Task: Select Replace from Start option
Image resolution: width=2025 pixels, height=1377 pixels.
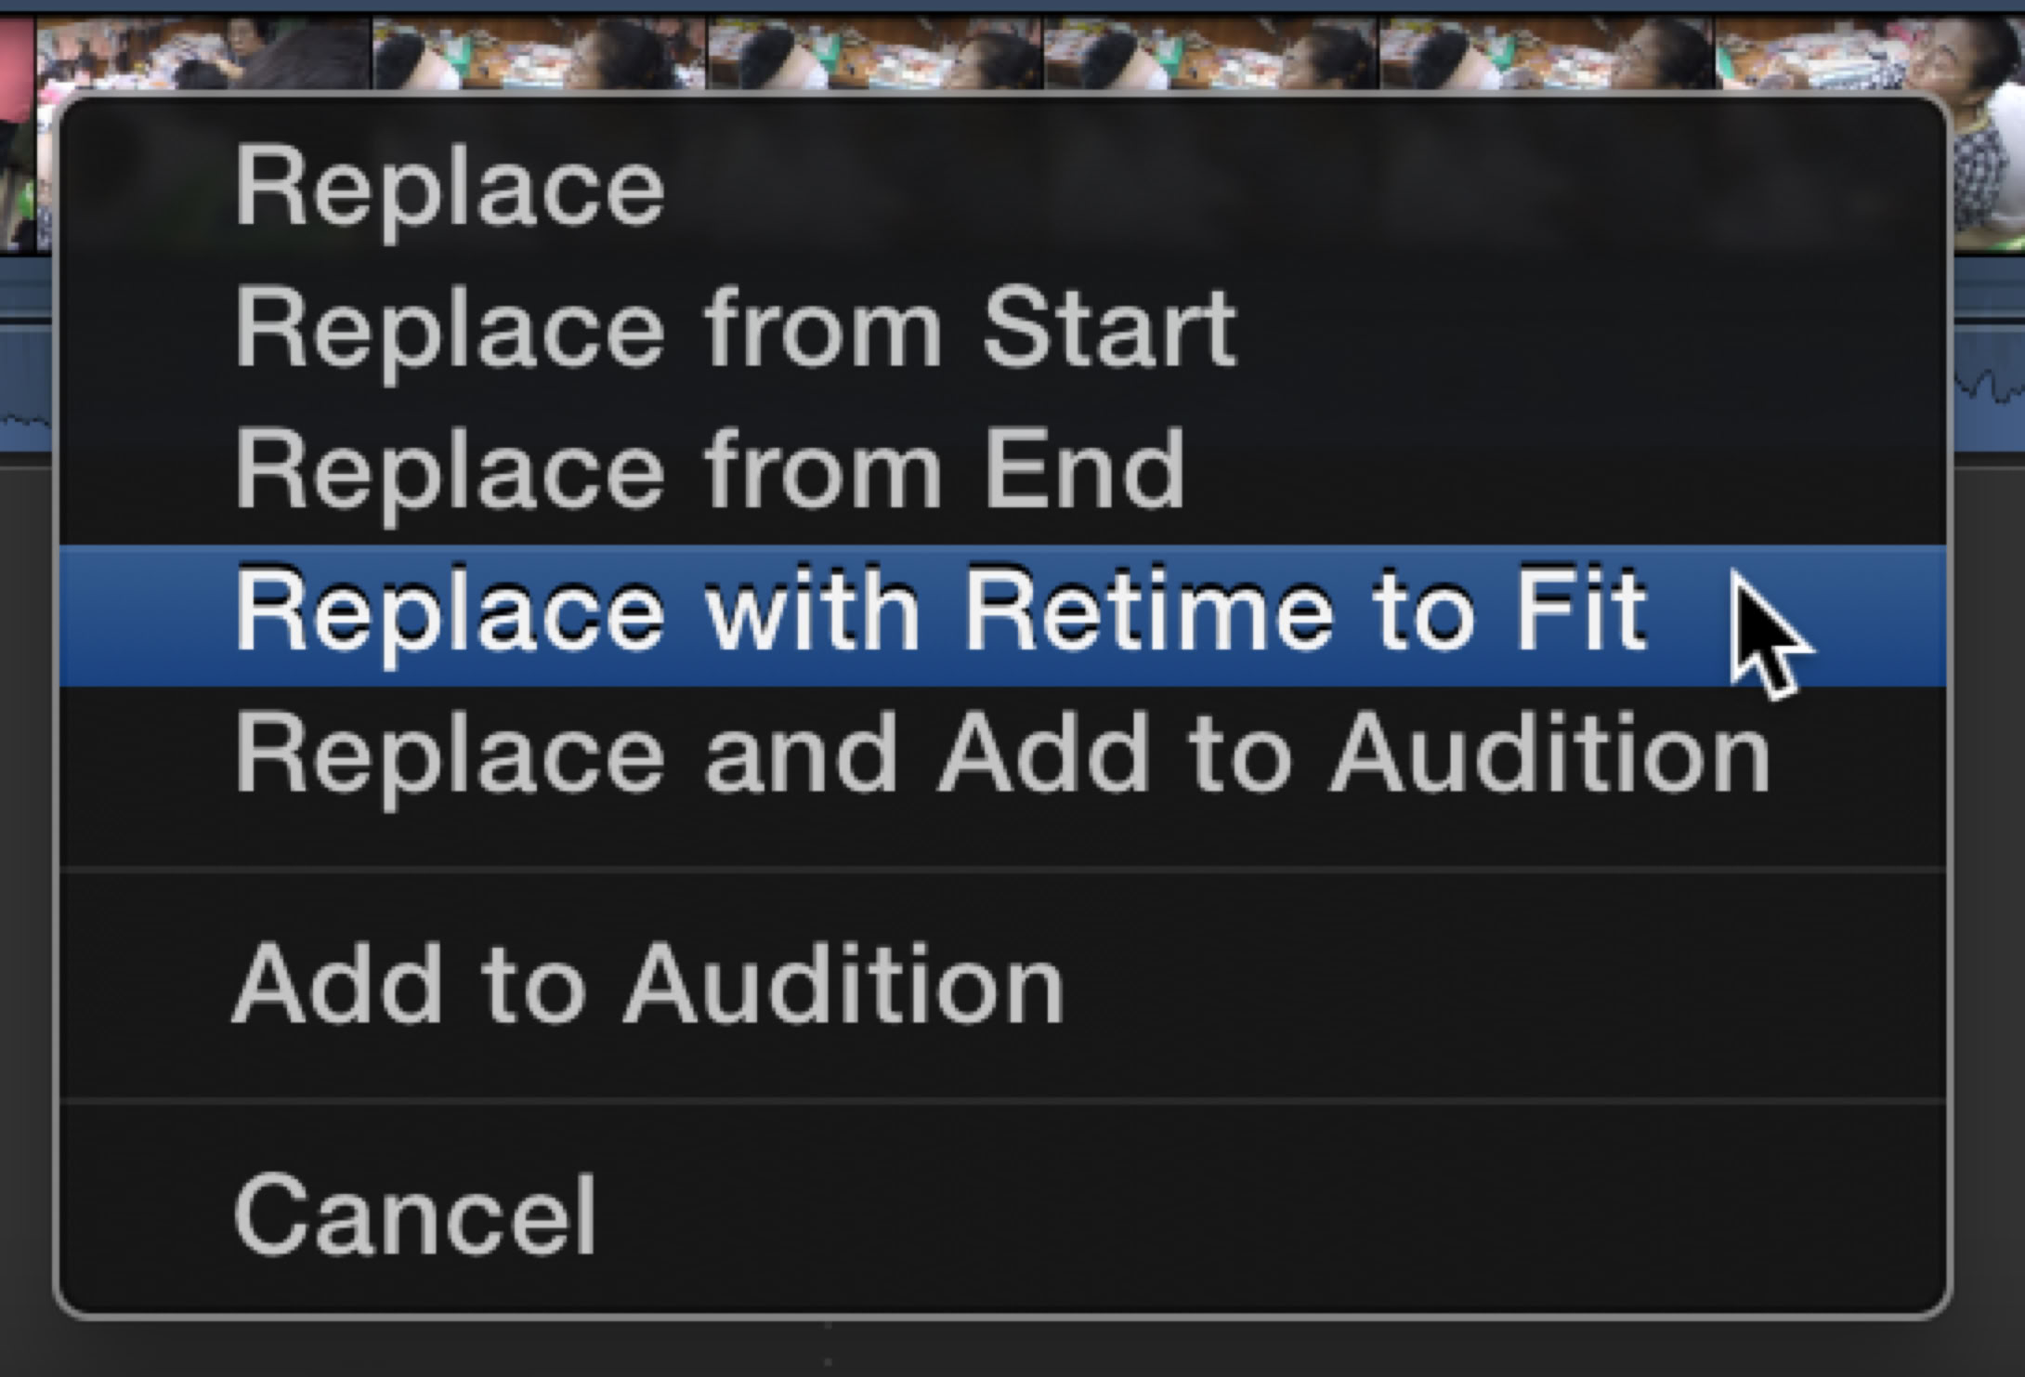Action: (734, 330)
